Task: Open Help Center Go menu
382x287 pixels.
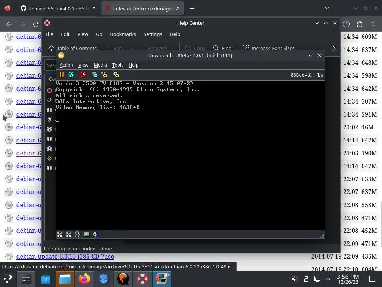Action: click(x=99, y=34)
